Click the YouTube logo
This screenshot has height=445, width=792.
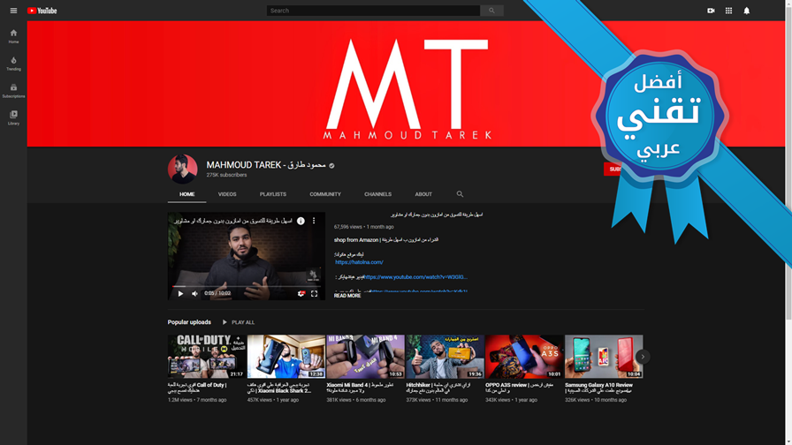pyautogui.click(x=42, y=11)
